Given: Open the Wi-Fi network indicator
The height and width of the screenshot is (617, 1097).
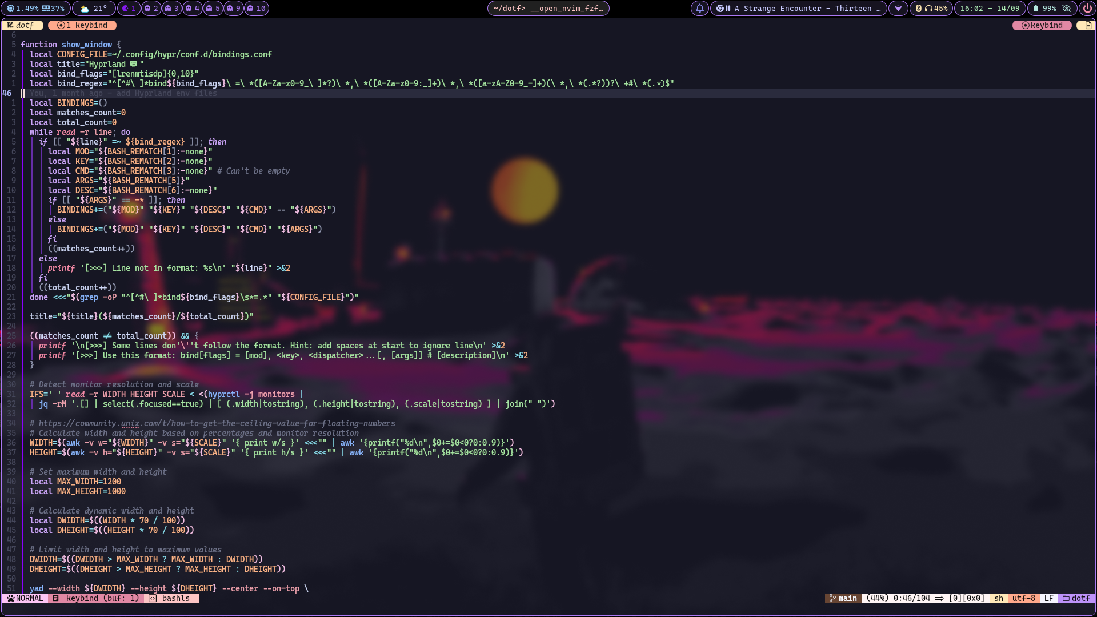Looking at the screenshot, I should (898, 9).
